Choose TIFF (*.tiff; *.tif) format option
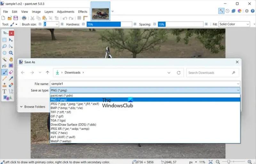This screenshot has width=256, height=164. pos(145,112)
